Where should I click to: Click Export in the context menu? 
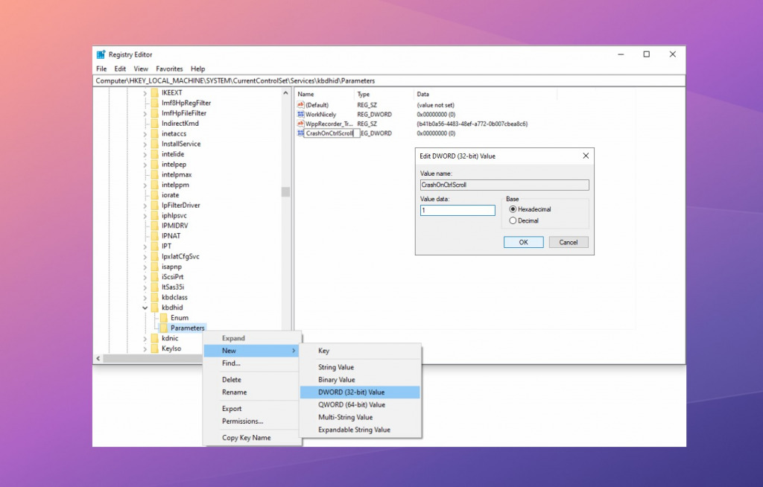tap(232, 409)
